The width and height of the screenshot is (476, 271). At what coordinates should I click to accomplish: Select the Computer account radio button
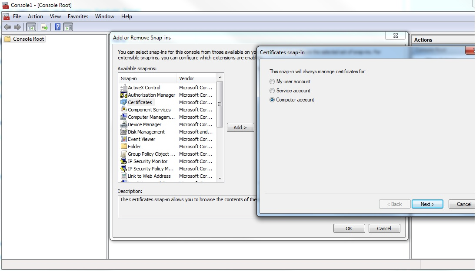click(272, 100)
